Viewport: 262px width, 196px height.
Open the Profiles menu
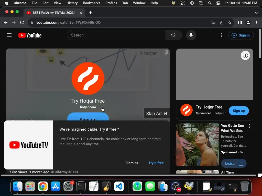(111, 3)
